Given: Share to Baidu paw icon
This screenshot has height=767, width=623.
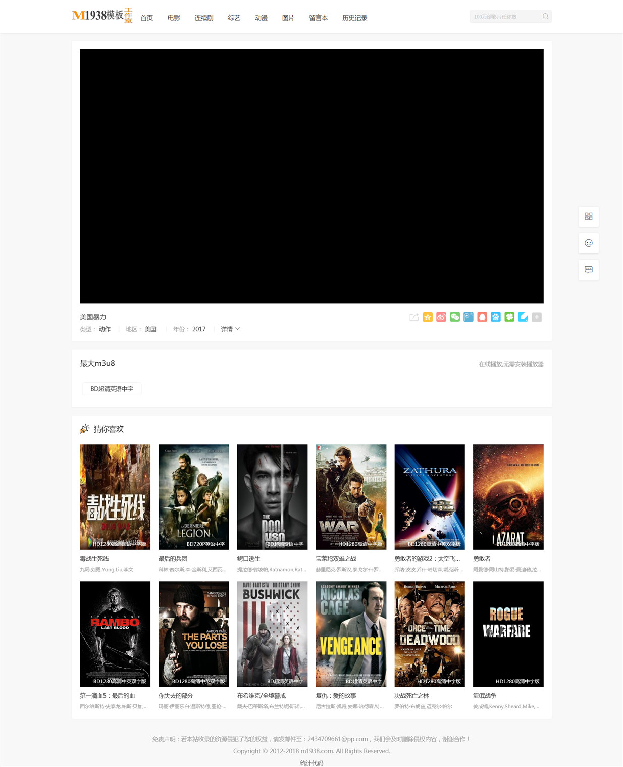Looking at the screenshot, I should [496, 317].
